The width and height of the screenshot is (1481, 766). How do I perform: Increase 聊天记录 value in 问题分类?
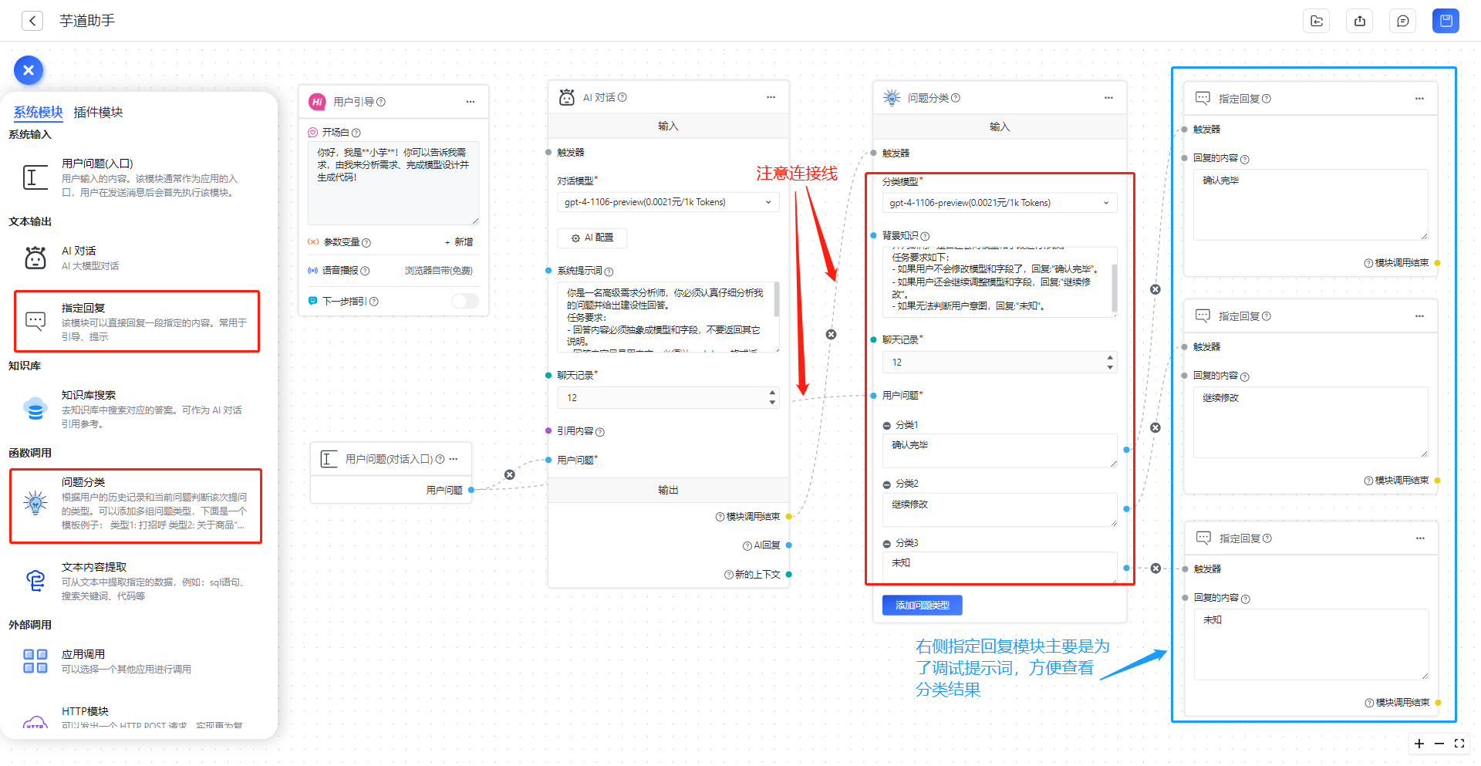(1110, 357)
